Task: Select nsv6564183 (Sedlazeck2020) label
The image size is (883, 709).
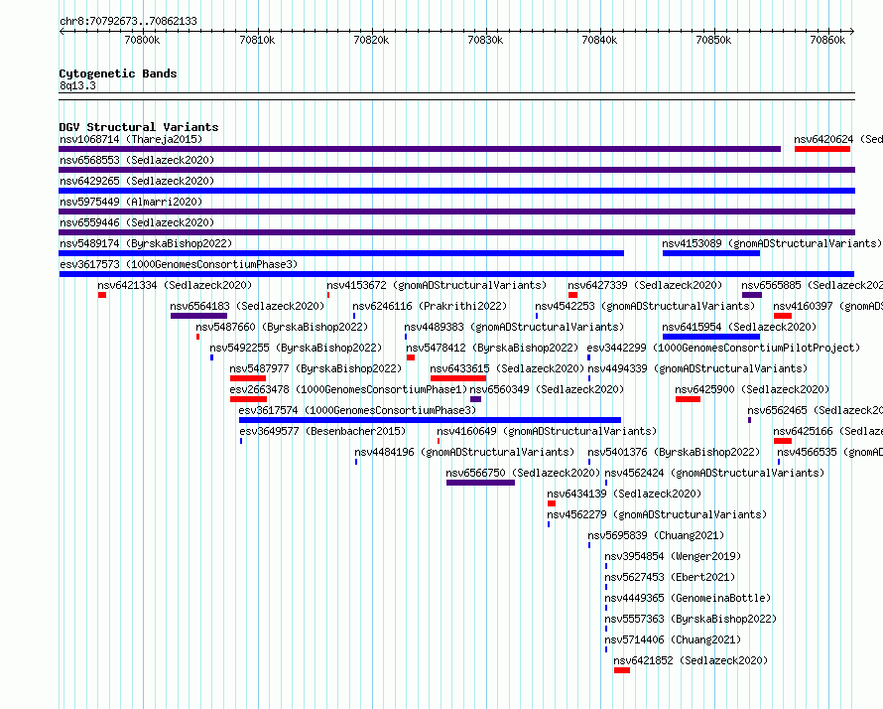Action: [247, 306]
